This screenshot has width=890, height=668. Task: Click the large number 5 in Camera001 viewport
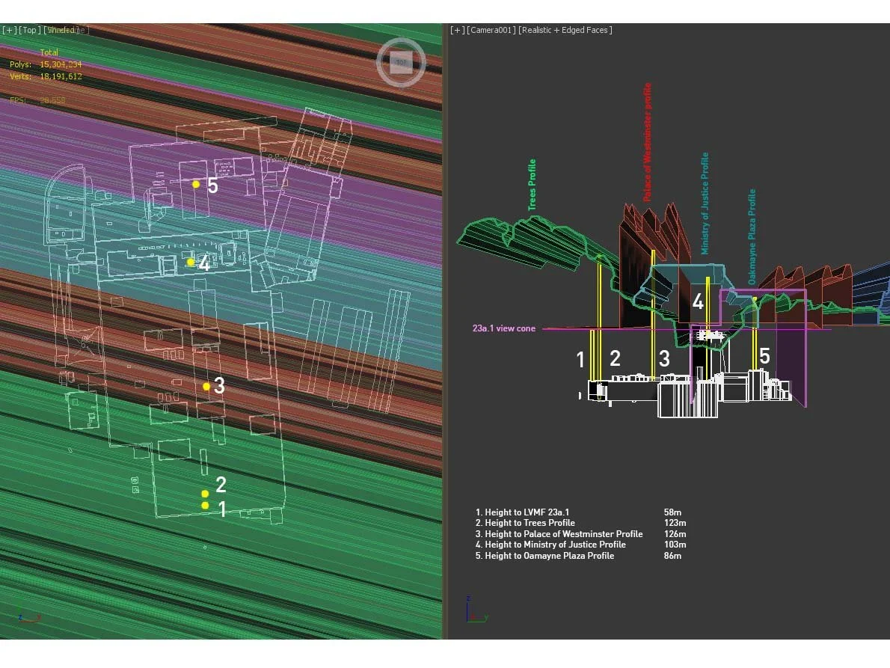pos(764,356)
